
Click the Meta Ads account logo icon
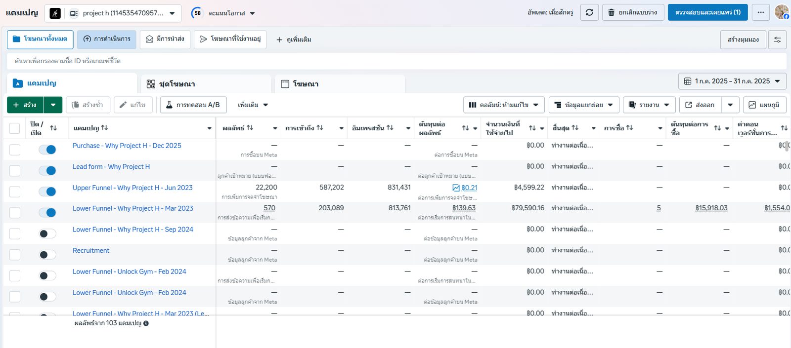(55, 13)
